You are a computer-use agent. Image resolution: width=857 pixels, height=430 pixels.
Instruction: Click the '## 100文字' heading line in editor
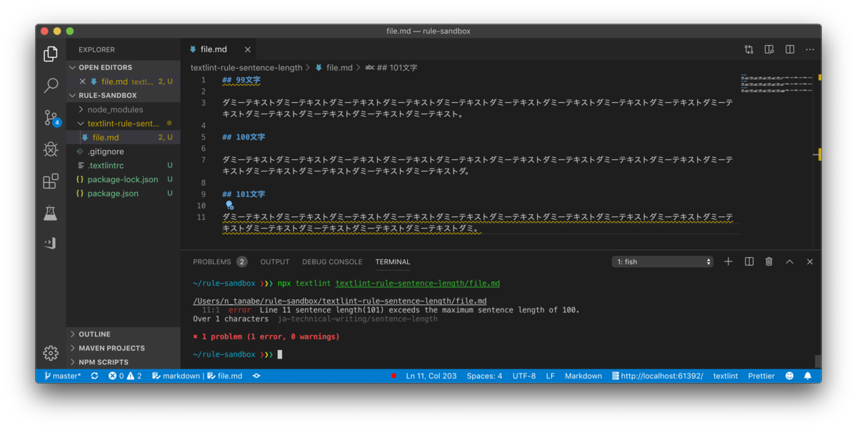244,137
